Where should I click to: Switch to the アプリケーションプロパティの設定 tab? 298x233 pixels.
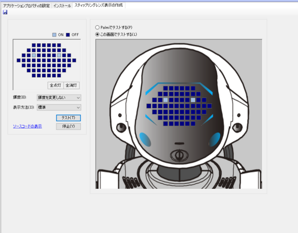26,4
